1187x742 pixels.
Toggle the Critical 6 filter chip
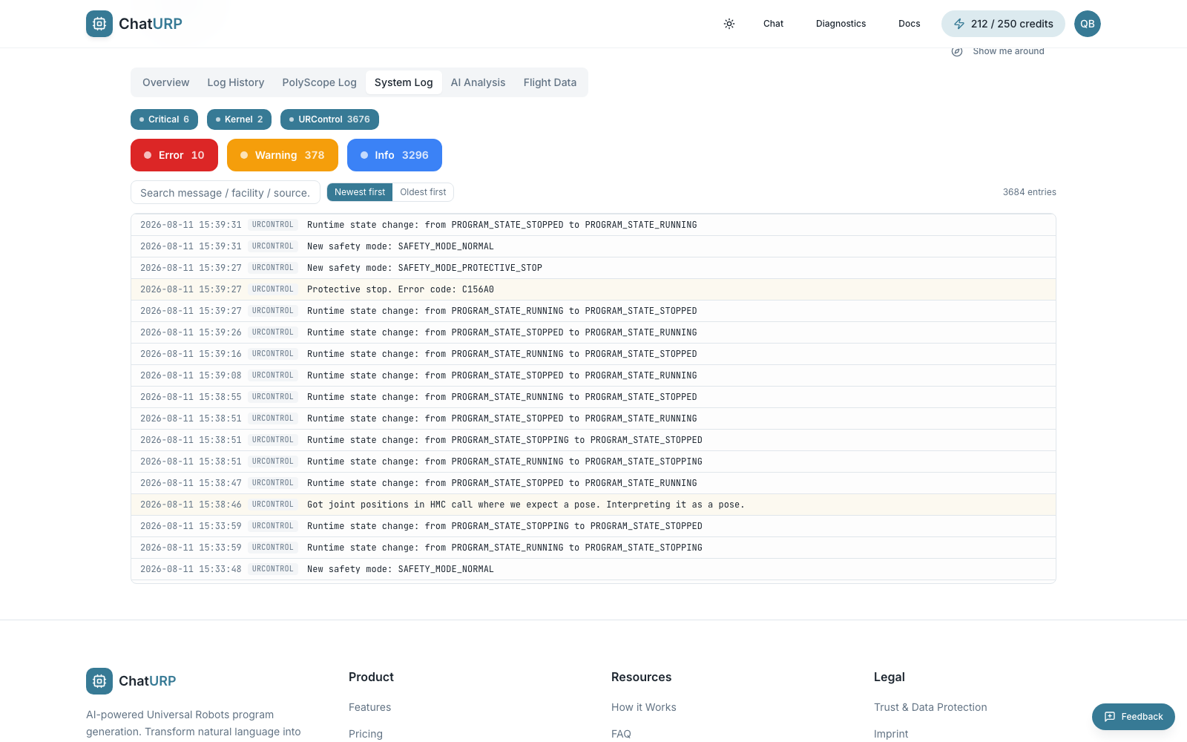click(x=164, y=119)
